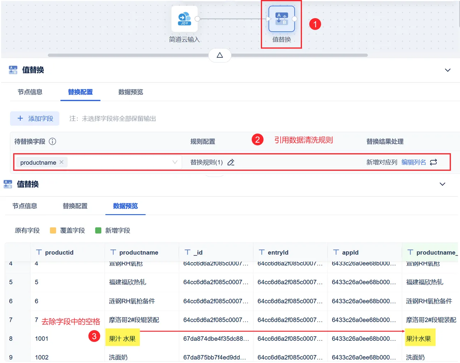460x363 pixels.
Task: Click the 新增字段 green legend swatch
Action: click(x=98, y=231)
